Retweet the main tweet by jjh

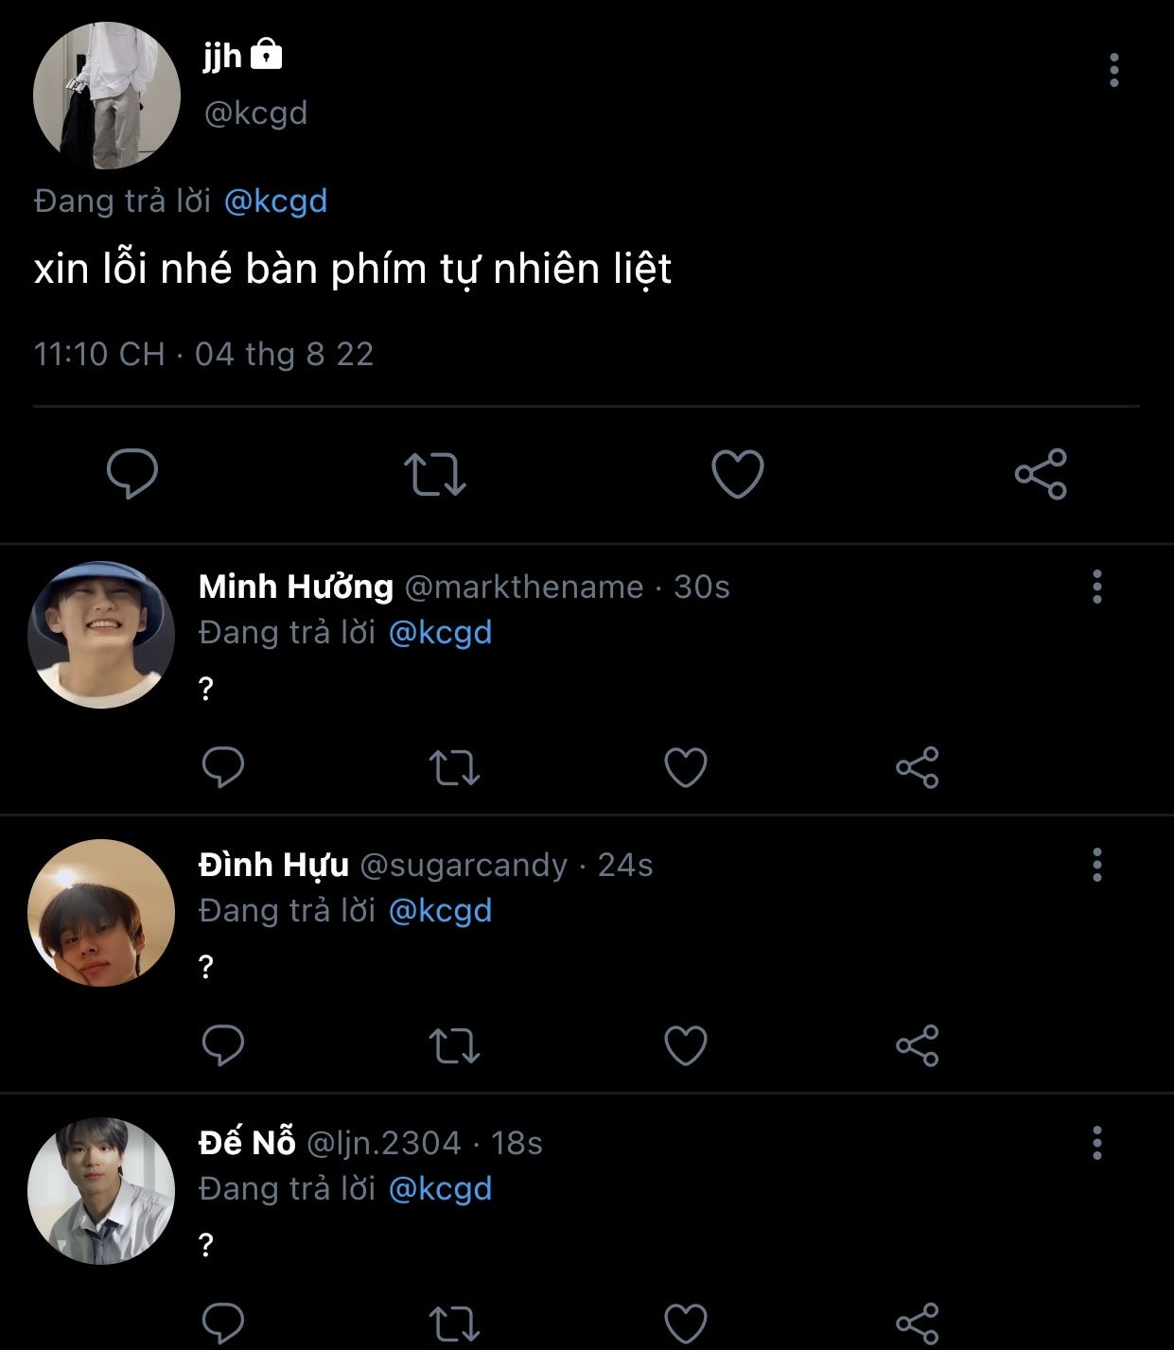point(435,474)
